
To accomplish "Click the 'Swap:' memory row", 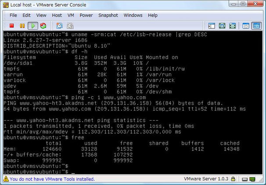I will (x=68, y=161).
